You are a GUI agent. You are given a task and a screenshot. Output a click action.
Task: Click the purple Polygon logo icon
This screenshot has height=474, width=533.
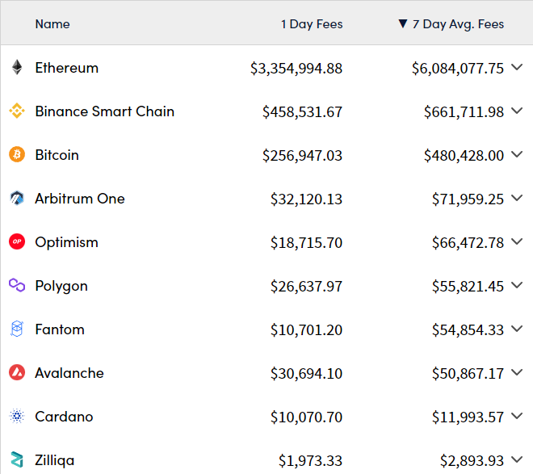point(17,285)
